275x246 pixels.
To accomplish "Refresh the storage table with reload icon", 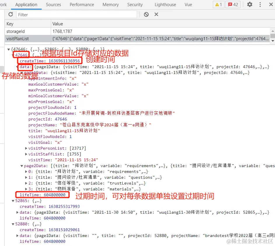I will pos(11,15).
